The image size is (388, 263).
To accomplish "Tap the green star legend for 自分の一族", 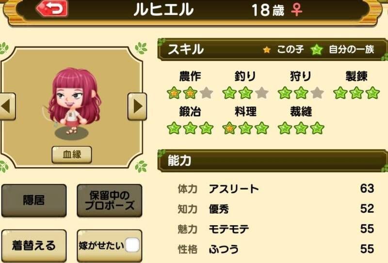I will click(x=317, y=50).
